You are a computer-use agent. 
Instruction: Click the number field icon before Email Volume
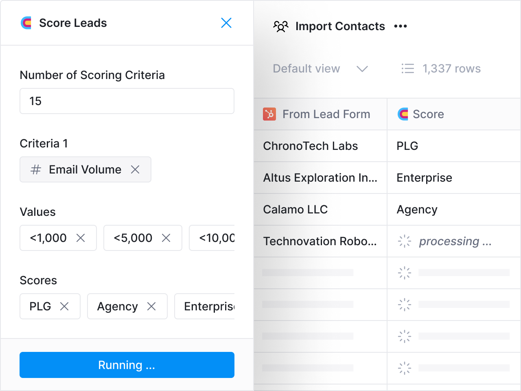(35, 169)
